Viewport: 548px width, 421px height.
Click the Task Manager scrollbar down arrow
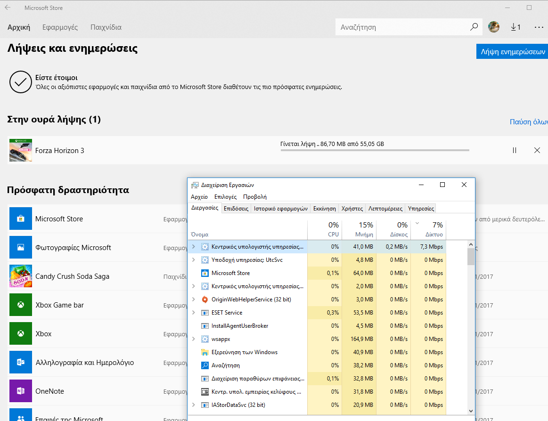(x=471, y=411)
